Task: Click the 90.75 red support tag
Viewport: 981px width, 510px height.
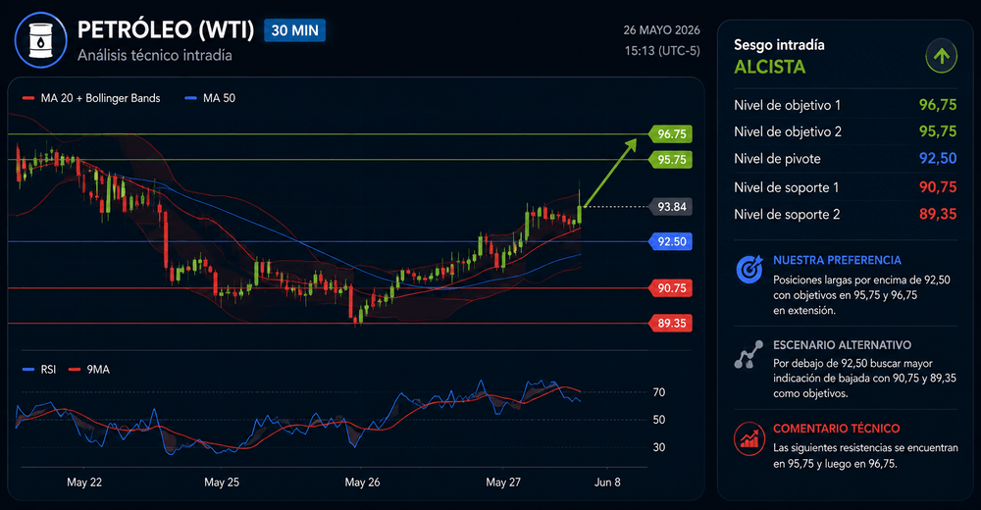Action: (671, 288)
